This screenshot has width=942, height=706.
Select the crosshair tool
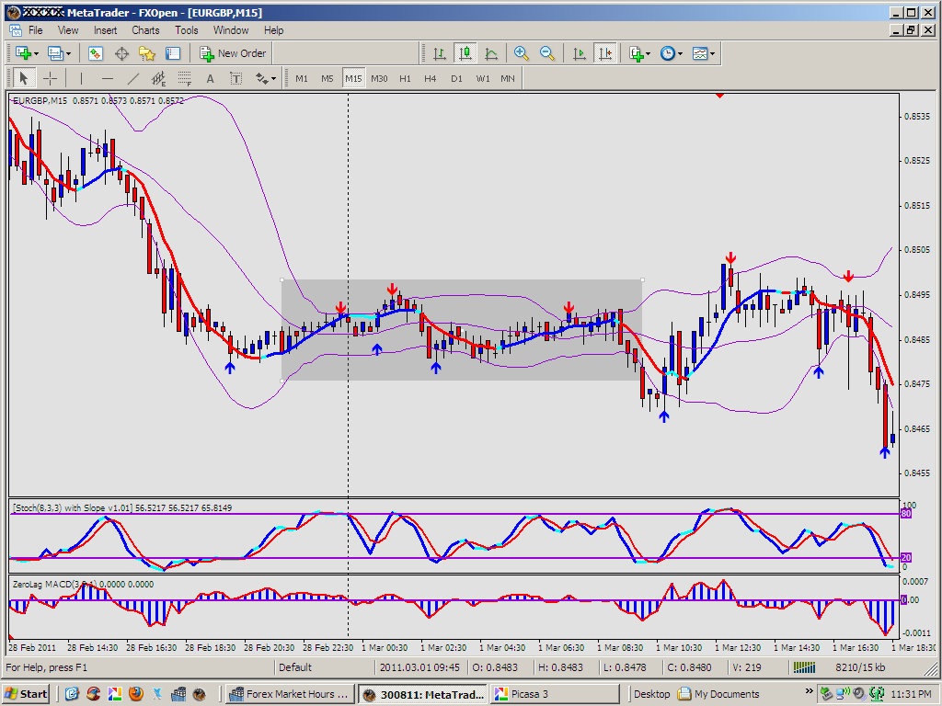[51, 79]
